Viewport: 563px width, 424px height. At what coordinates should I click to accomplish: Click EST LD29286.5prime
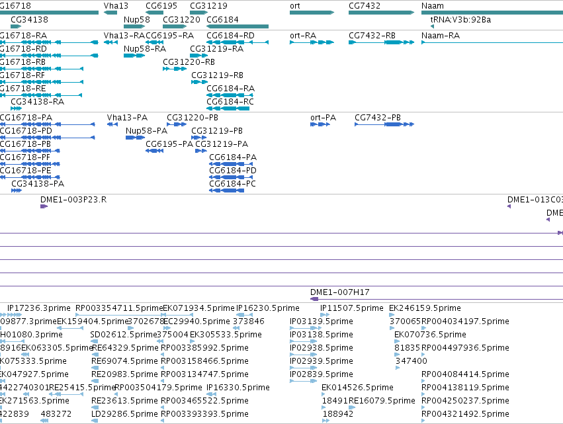pos(124,415)
